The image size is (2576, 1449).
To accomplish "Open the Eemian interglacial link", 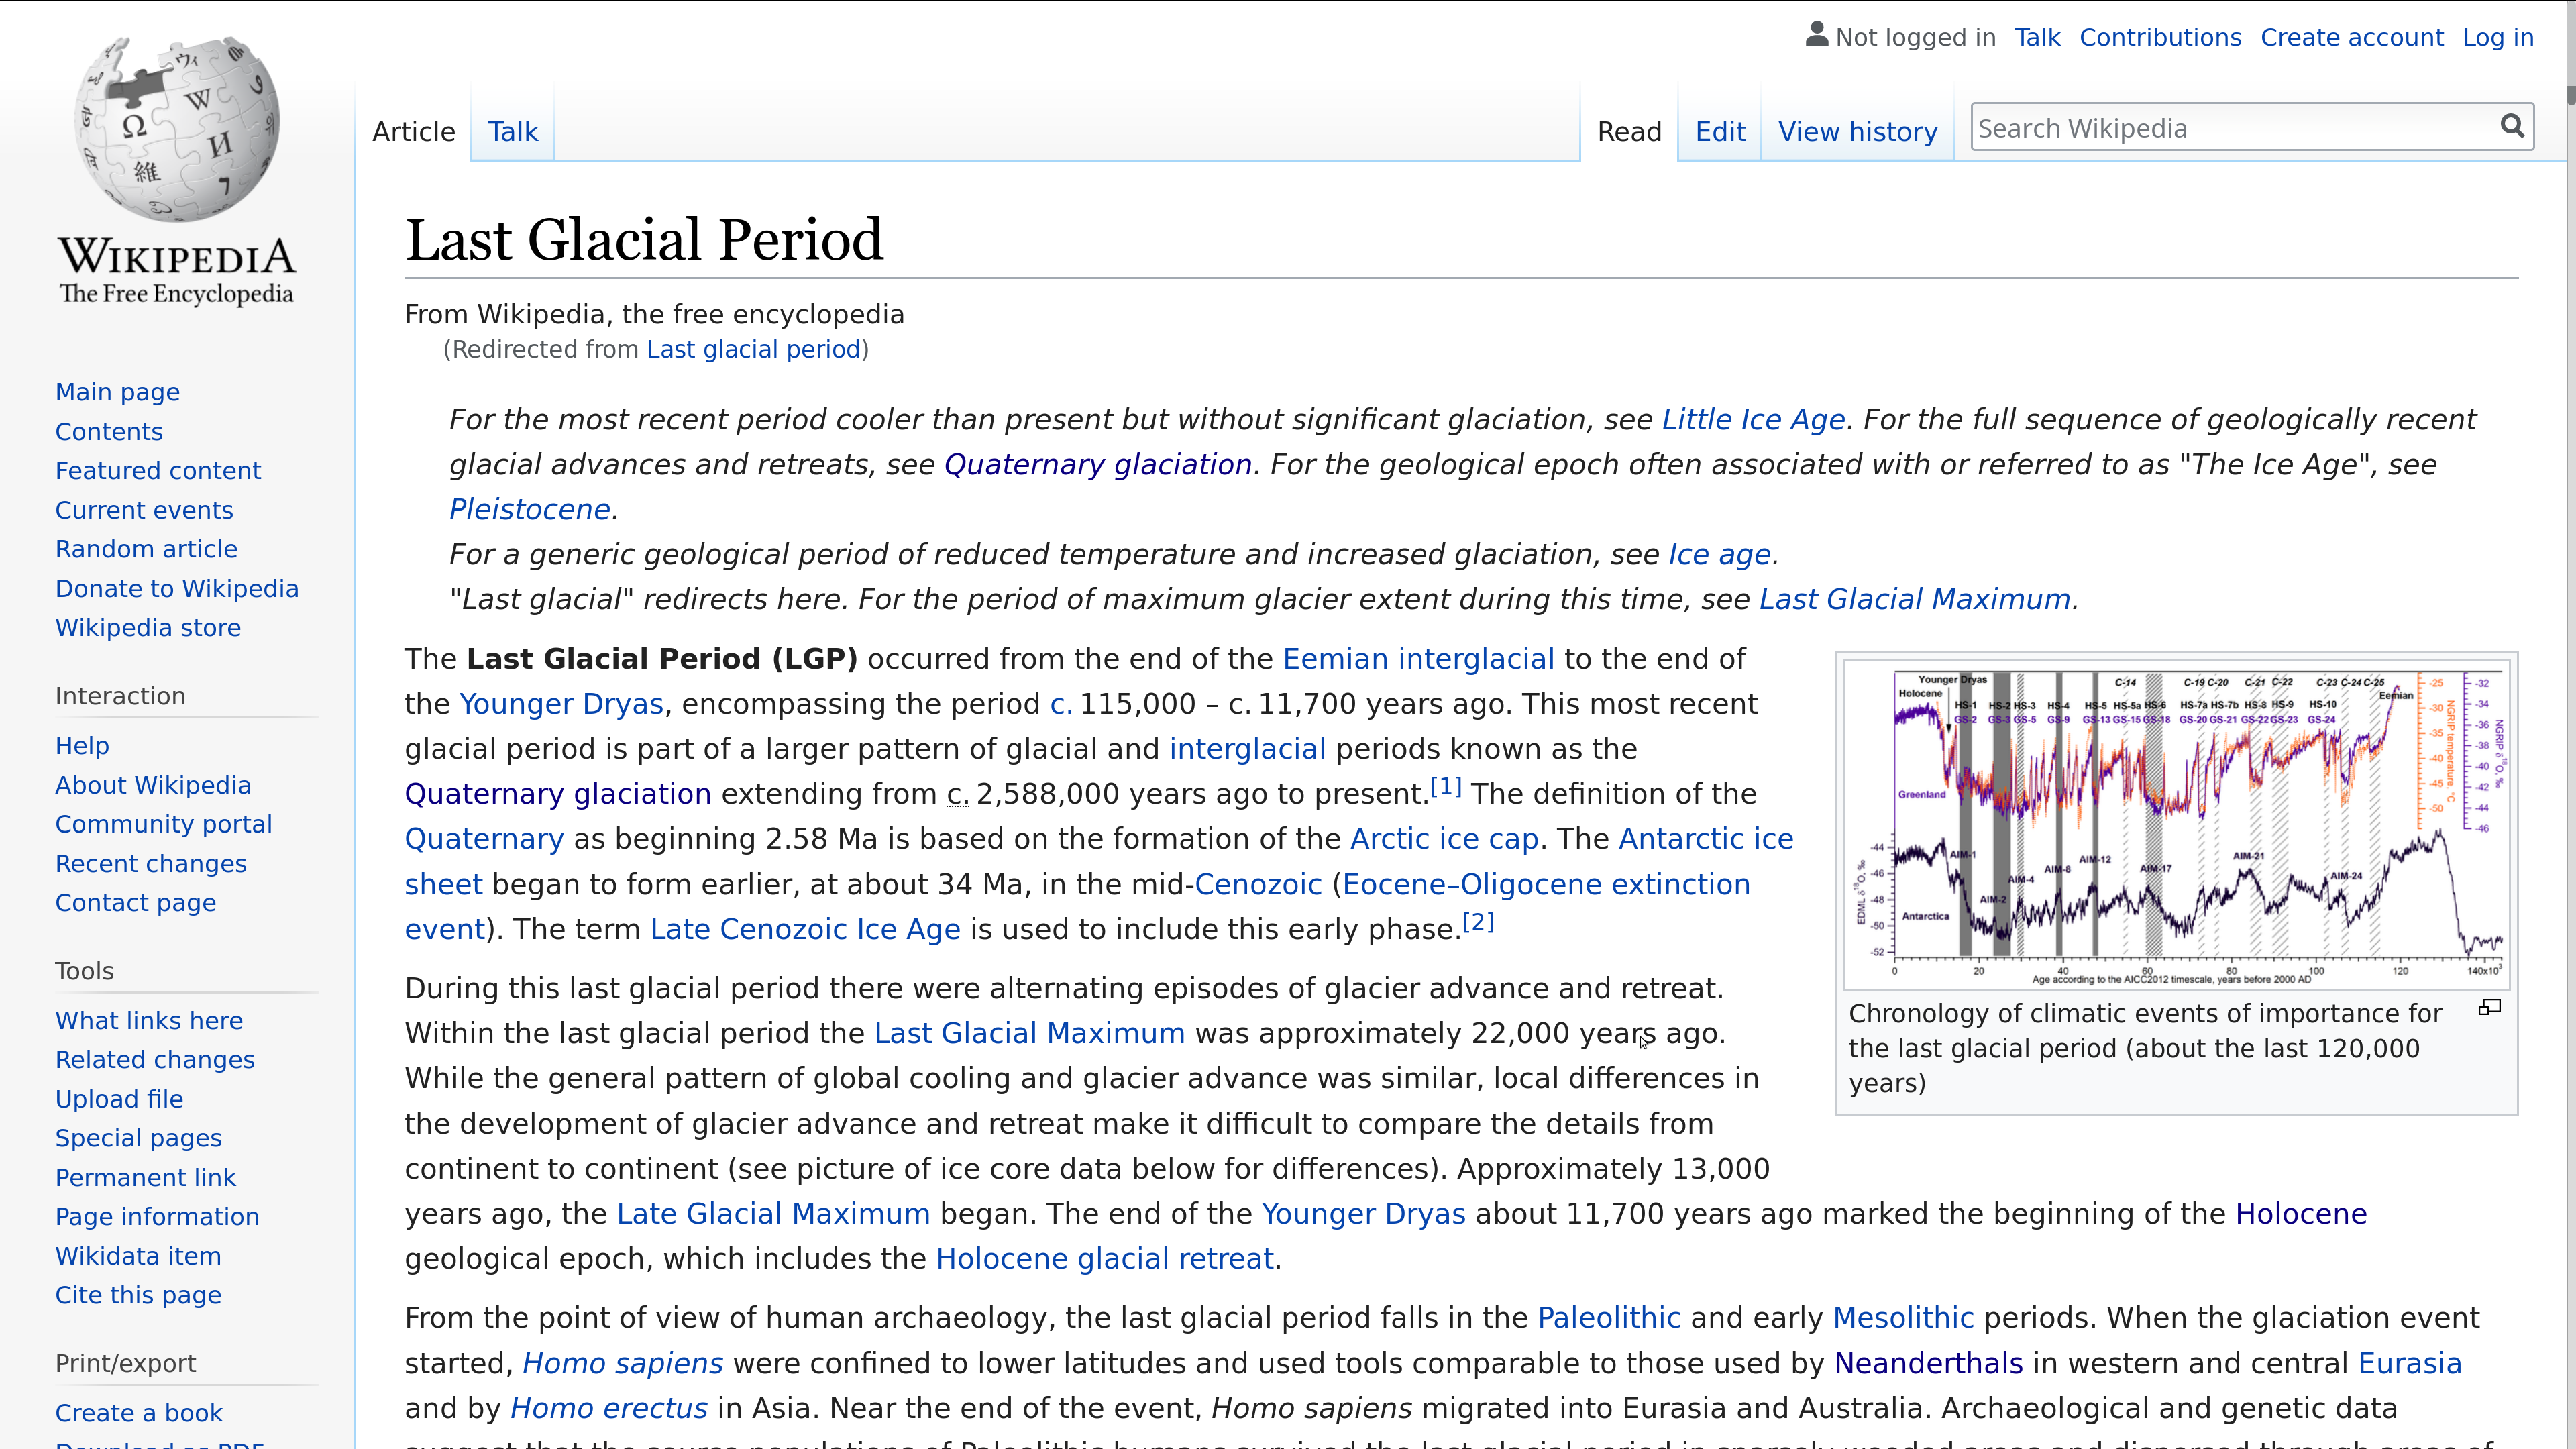I will tap(1418, 659).
